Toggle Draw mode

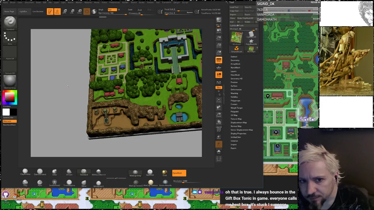pos(57,11)
